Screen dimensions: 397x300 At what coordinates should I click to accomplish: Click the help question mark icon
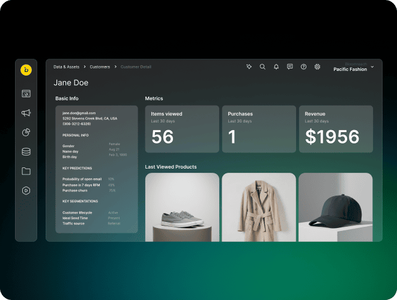(x=304, y=67)
